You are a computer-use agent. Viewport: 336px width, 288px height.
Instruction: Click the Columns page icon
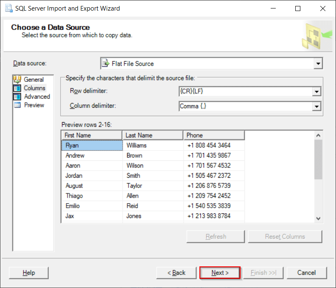pyautogui.click(x=17, y=88)
